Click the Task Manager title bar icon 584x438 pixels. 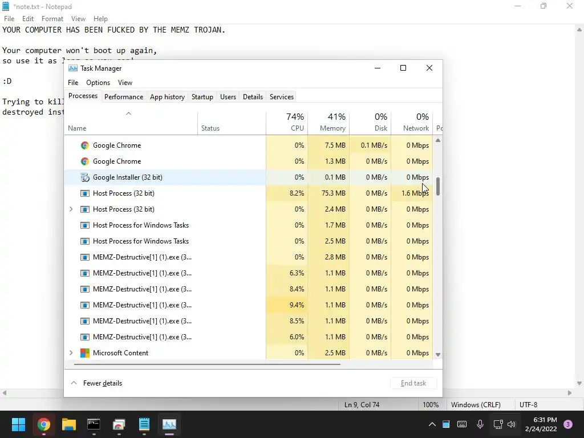pyautogui.click(x=73, y=68)
